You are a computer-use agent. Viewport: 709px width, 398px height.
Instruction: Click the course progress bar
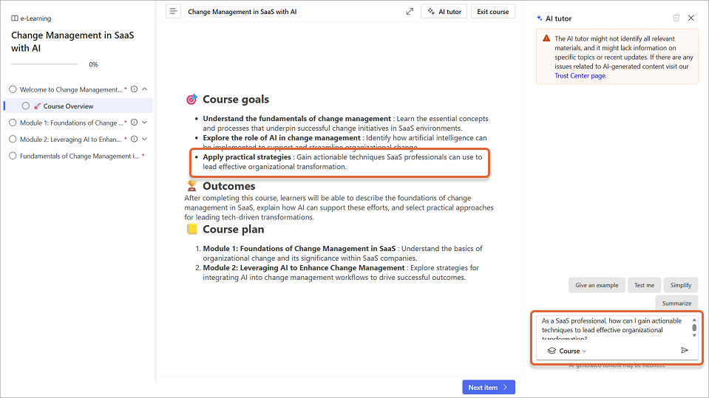(x=44, y=65)
